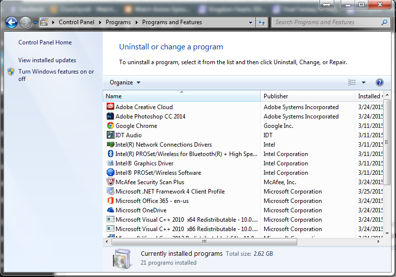Click the double-arrow button in title bar
Screen dimensions: 396x277
click(x=326, y=4)
